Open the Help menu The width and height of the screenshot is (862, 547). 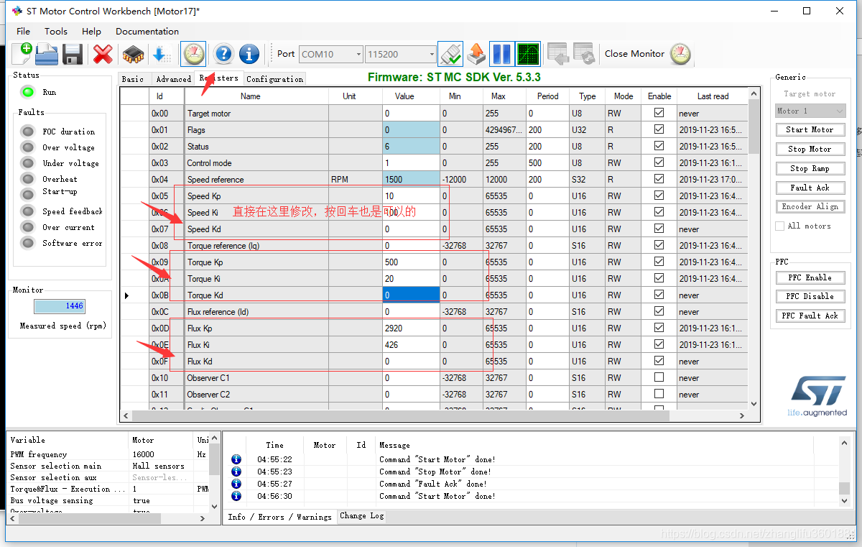pyautogui.click(x=91, y=31)
